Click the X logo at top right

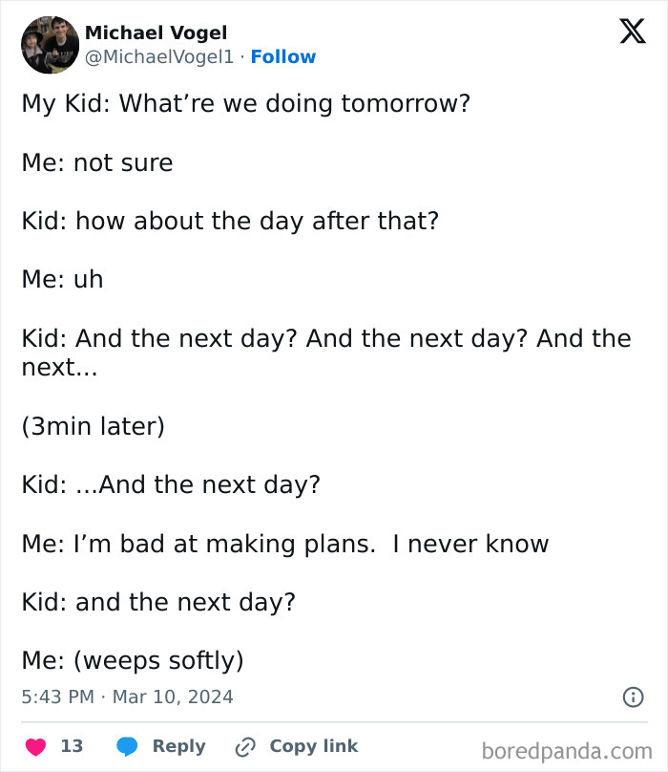click(x=630, y=32)
